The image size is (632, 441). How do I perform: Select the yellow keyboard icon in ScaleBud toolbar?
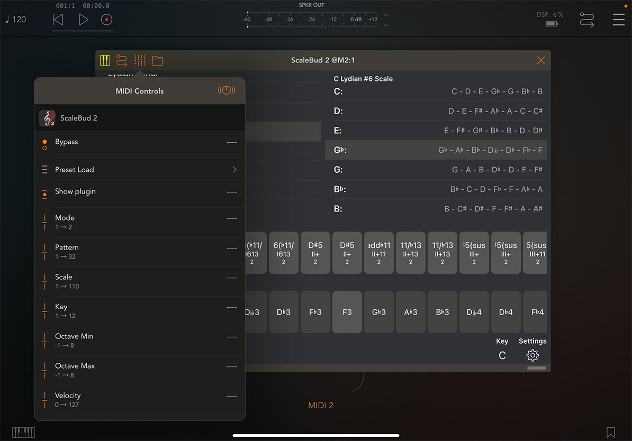(105, 60)
